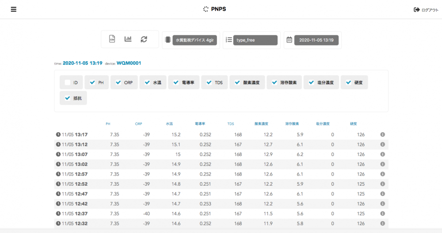This screenshot has width=442, height=233.
Task: Click 溶存酸素 value 5.8 in 12:32 row
Action: click(x=300, y=223)
